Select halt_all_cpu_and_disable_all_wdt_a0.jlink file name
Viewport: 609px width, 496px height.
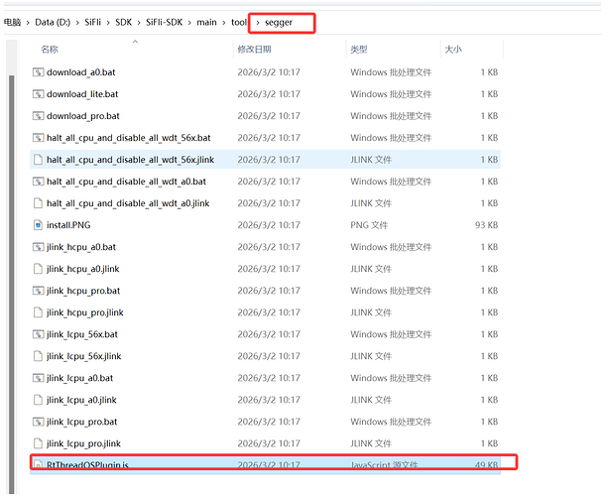click(x=128, y=203)
